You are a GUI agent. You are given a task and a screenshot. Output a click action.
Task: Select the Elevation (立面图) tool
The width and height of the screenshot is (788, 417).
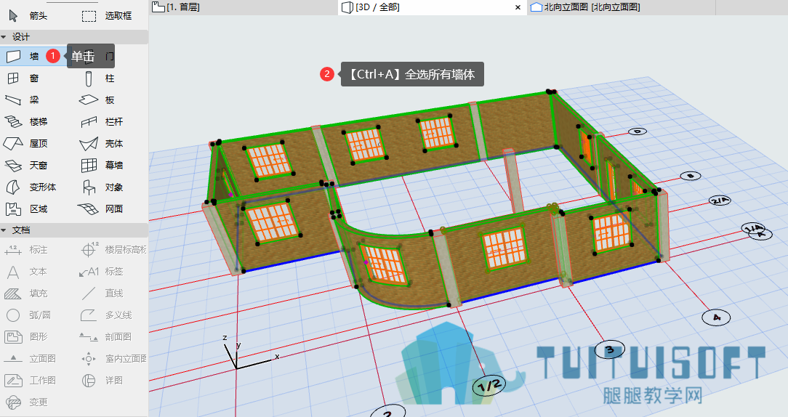30,359
